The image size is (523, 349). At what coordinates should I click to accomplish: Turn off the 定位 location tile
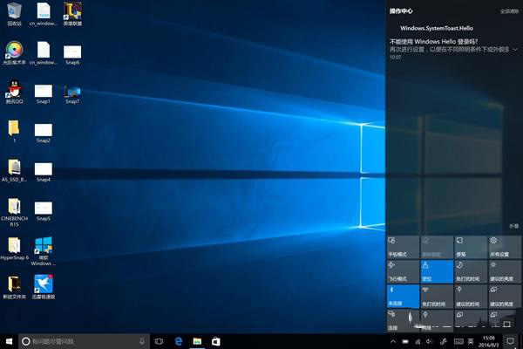tap(437, 272)
